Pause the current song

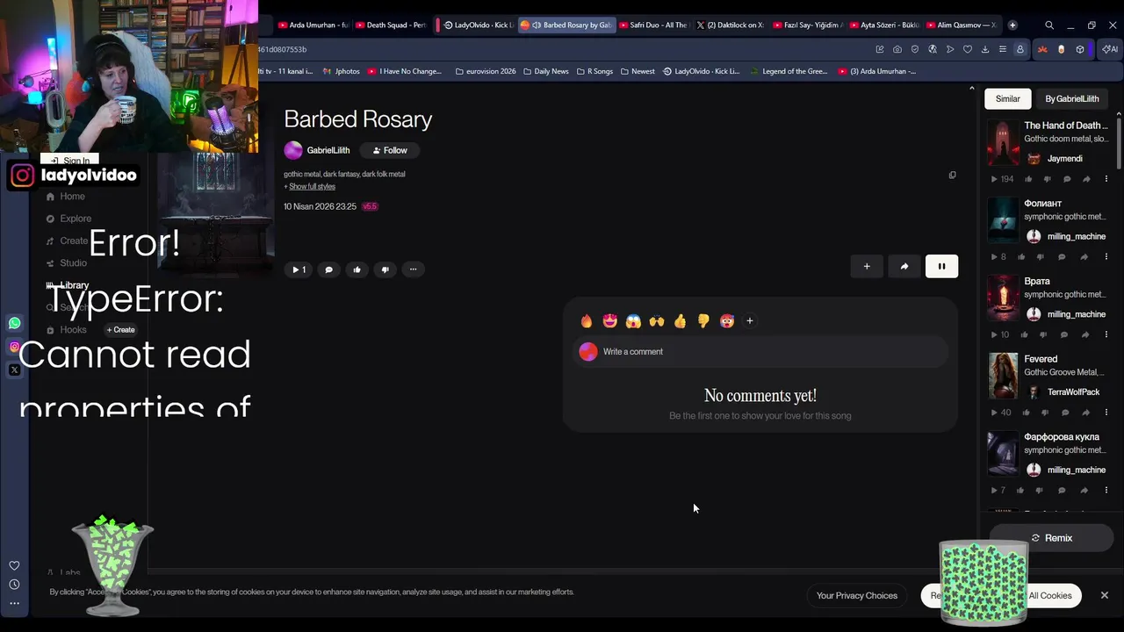click(x=941, y=266)
